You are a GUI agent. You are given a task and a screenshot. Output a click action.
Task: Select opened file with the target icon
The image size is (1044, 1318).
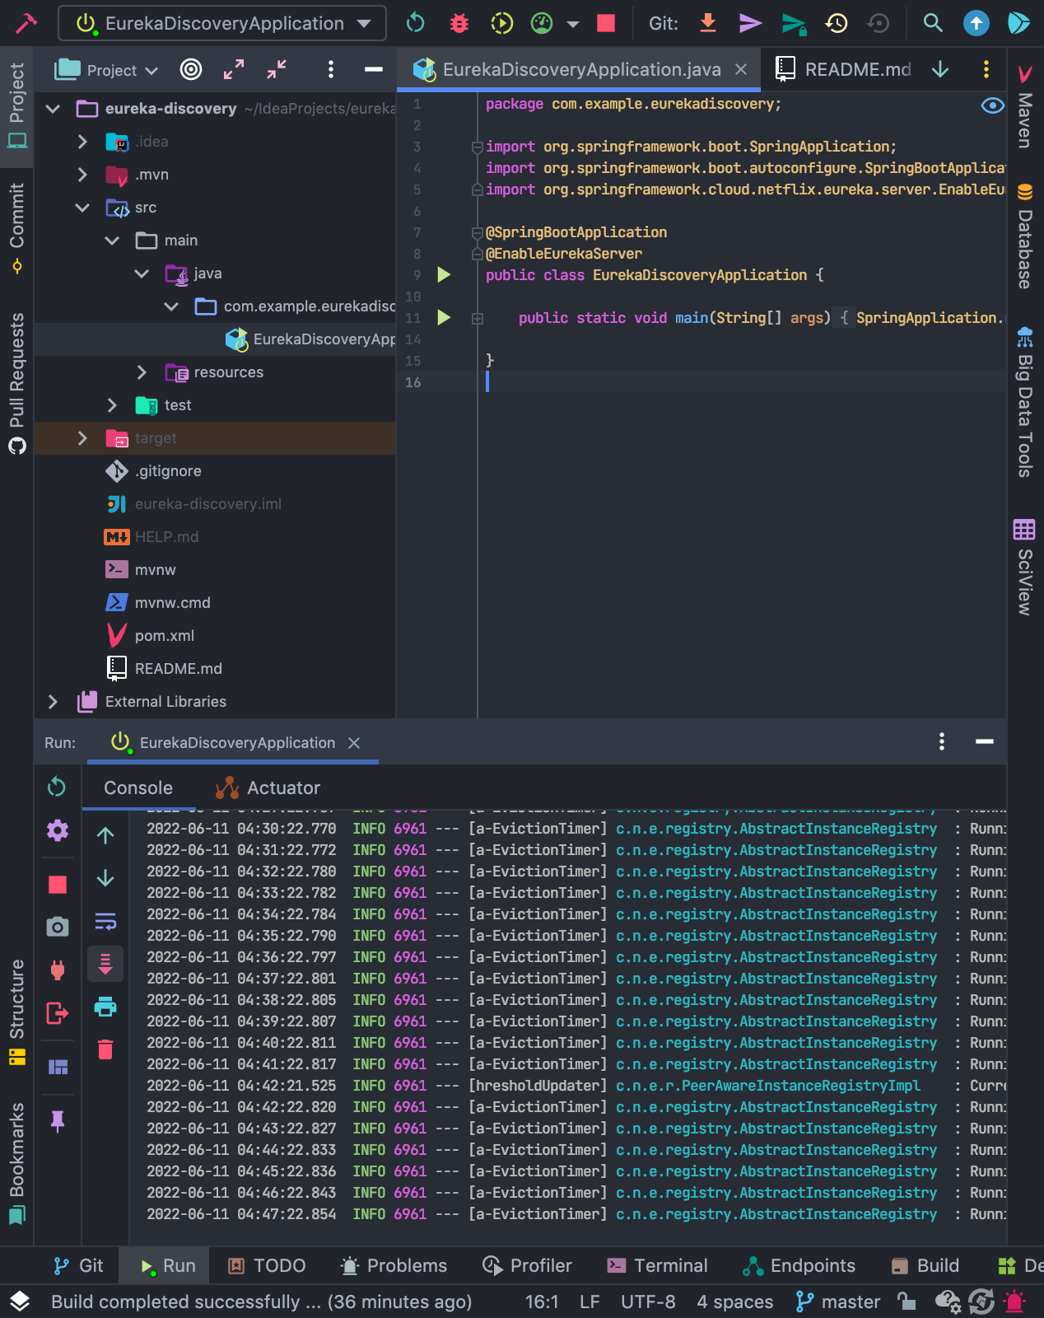pos(191,69)
